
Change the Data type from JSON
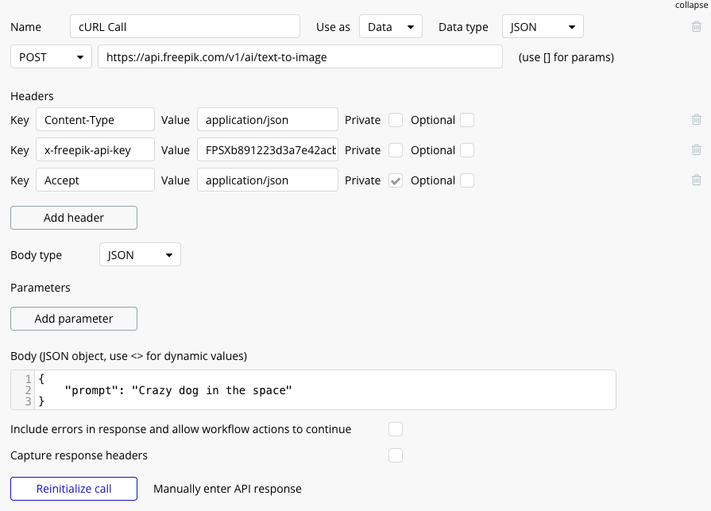tap(543, 26)
